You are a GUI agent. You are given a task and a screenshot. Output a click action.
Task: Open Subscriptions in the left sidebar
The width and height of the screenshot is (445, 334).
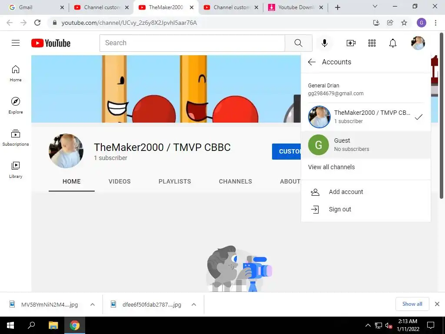click(16, 138)
